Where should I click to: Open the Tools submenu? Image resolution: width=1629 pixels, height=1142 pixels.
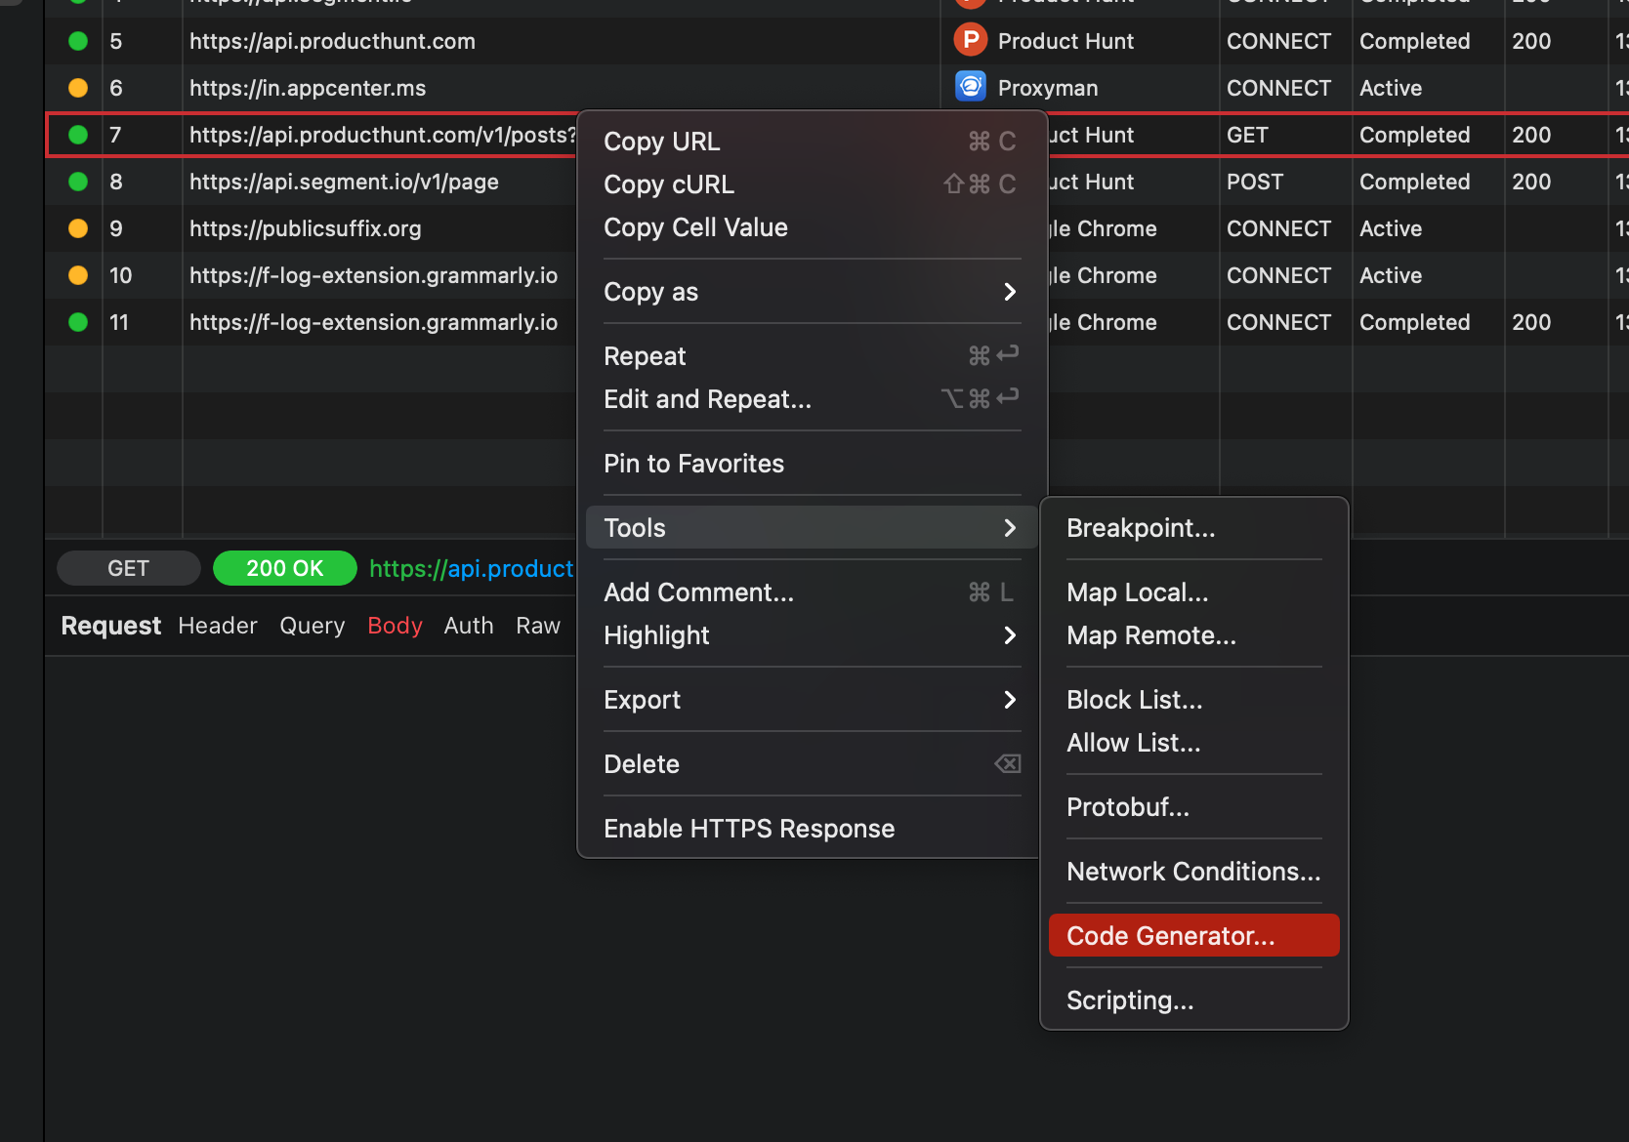634,527
